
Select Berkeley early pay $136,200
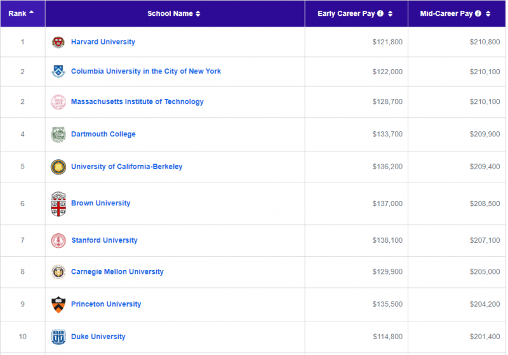387,167
